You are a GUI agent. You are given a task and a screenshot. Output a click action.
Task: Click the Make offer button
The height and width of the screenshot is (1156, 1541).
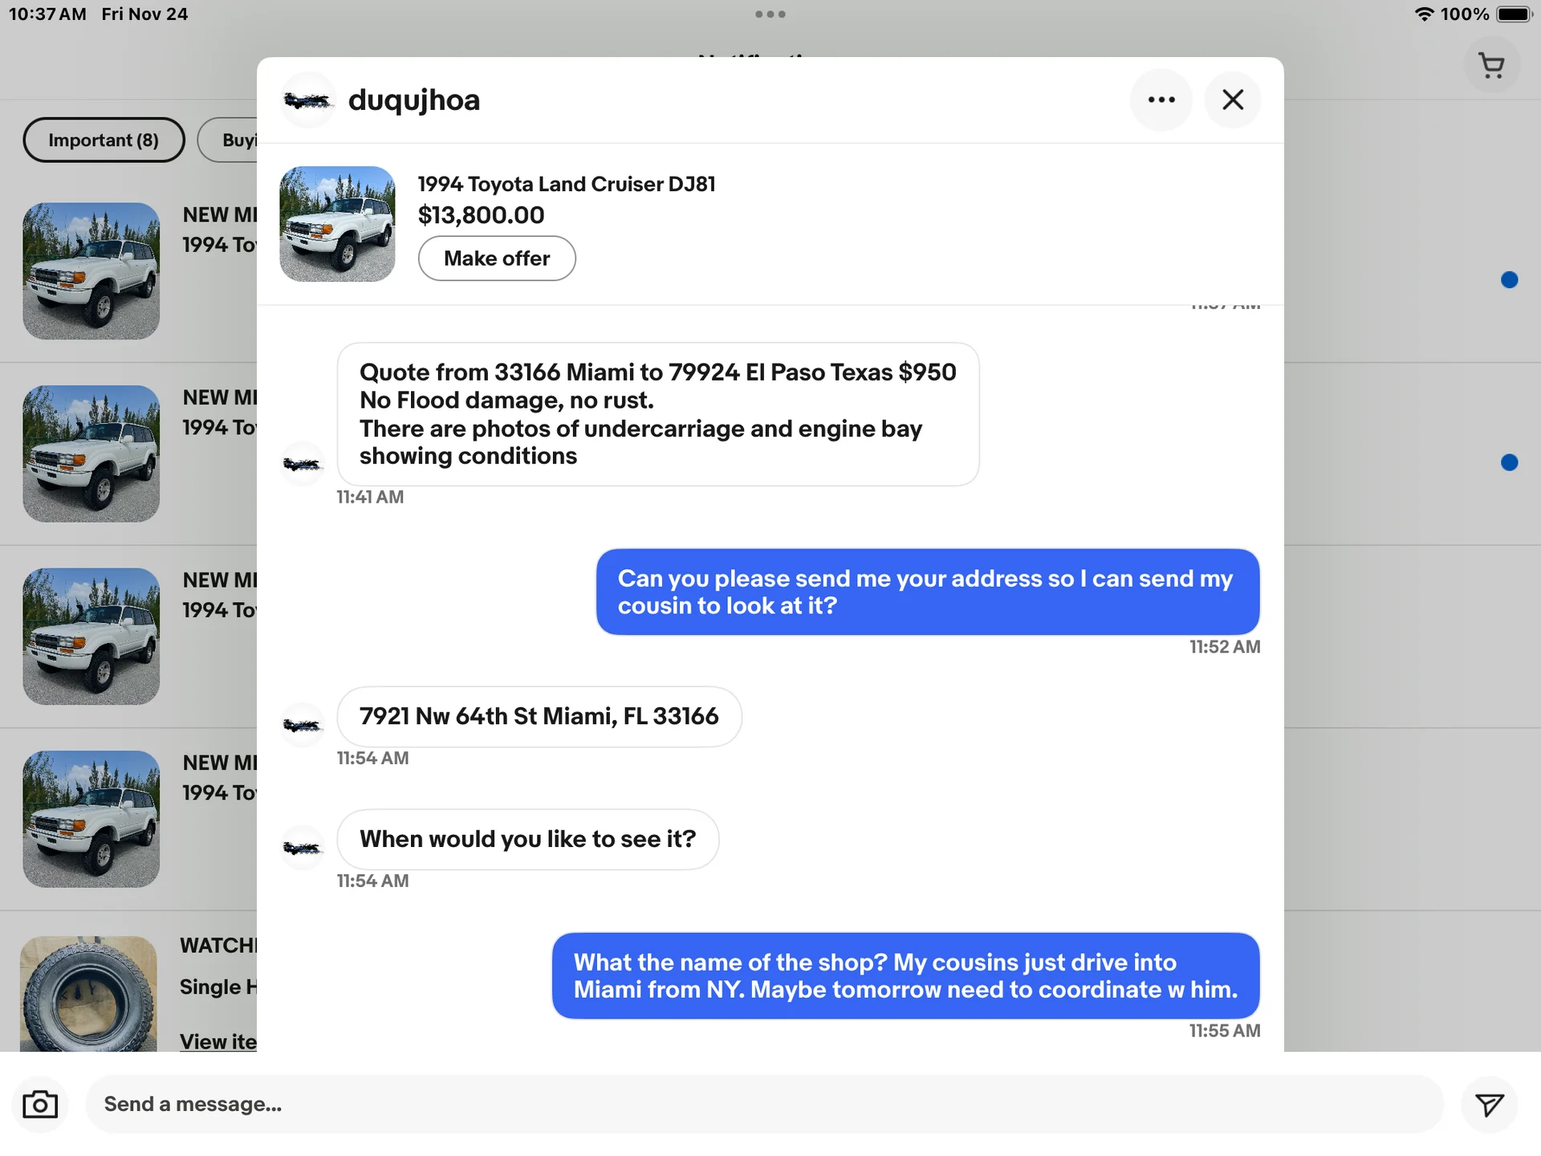tap(496, 258)
